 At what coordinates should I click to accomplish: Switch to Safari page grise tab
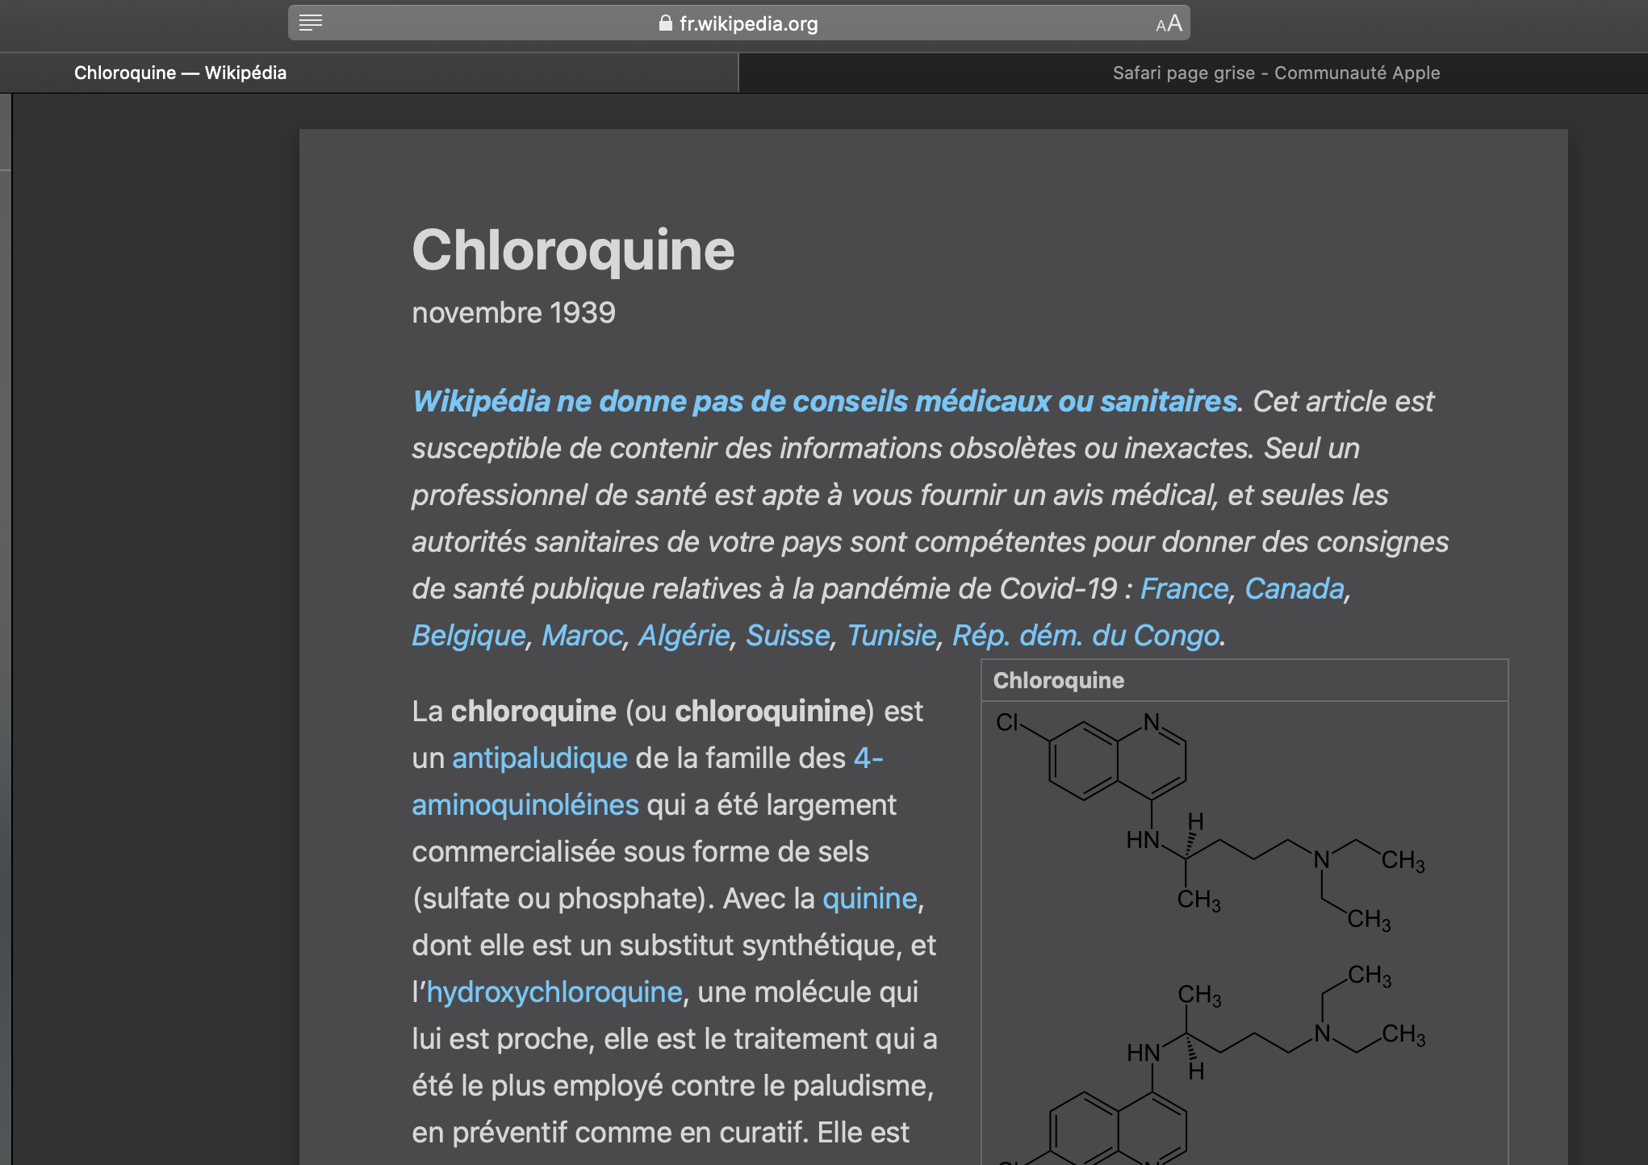1275,73
